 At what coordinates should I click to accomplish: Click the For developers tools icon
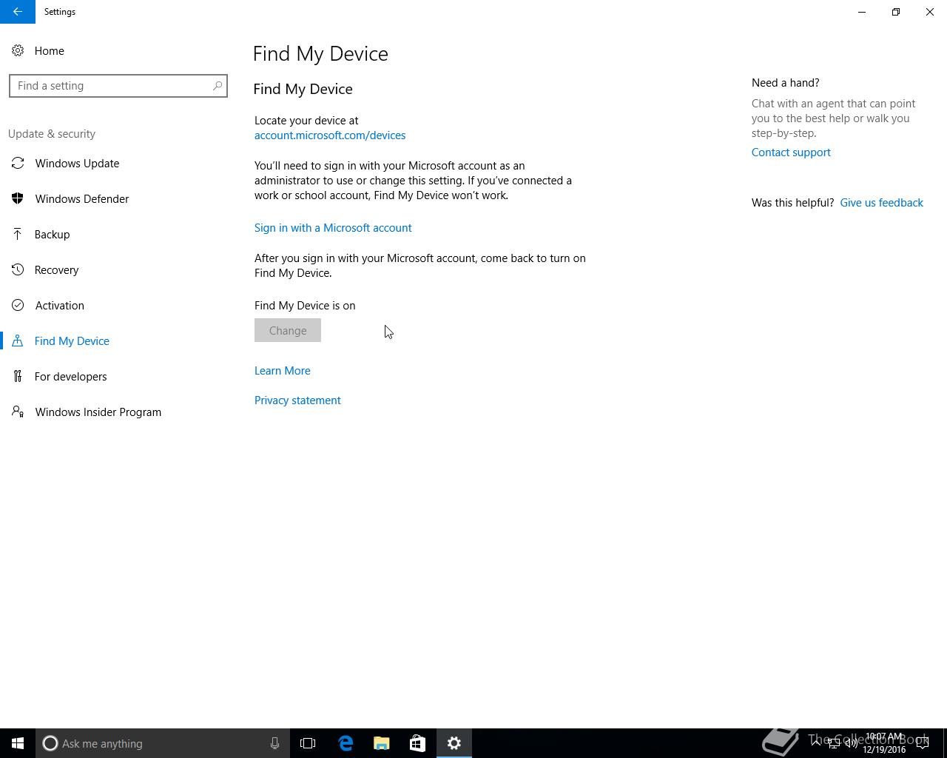tap(18, 376)
